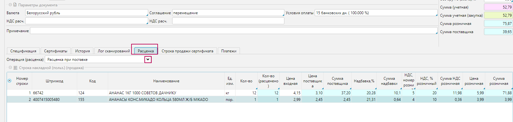The height and width of the screenshot is (122, 513).
Task: Click Сумма НДС розничная cell 11,98
Action: [450, 93]
